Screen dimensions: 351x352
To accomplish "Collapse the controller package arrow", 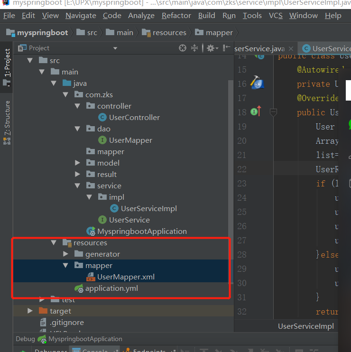I will pyautogui.click(x=77, y=106).
